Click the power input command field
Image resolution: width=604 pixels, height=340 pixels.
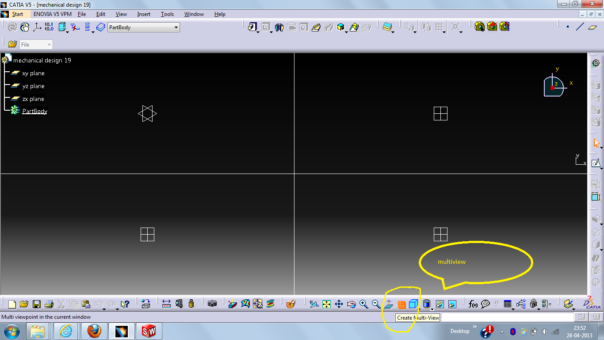tap(507, 317)
